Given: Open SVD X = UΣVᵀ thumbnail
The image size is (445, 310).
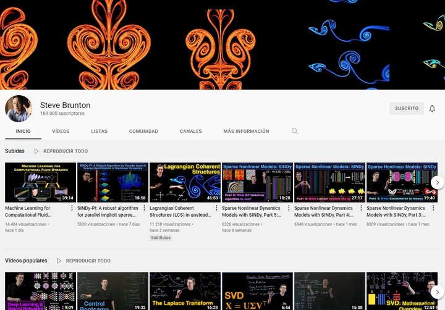Looking at the screenshot, I should pyautogui.click(x=257, y=291).
